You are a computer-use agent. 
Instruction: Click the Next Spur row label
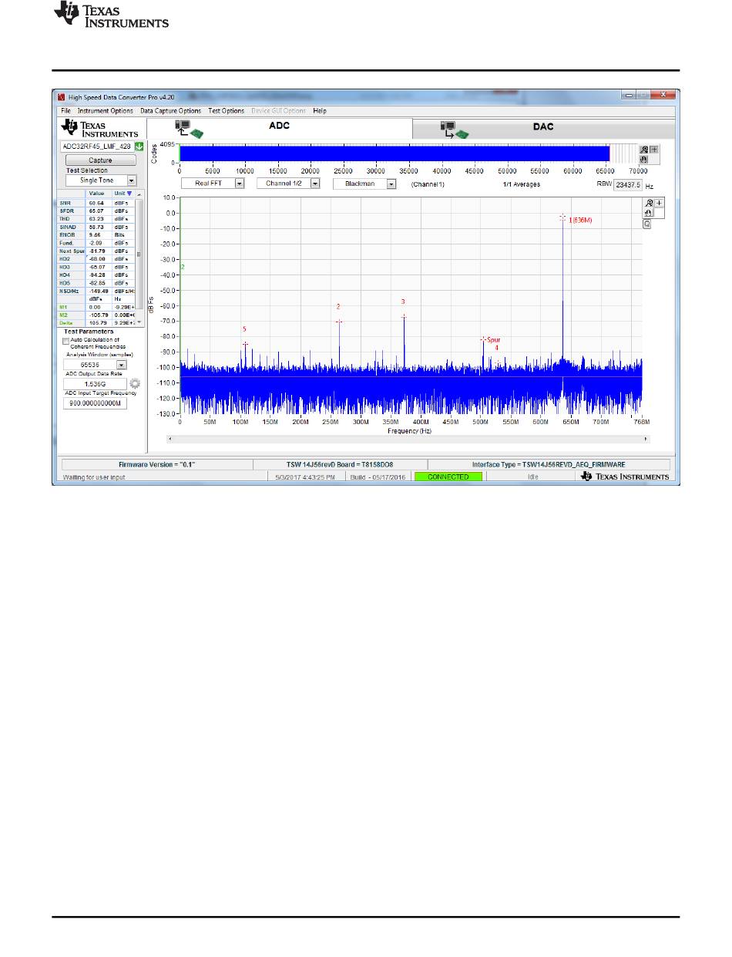[x=72, y=251]
